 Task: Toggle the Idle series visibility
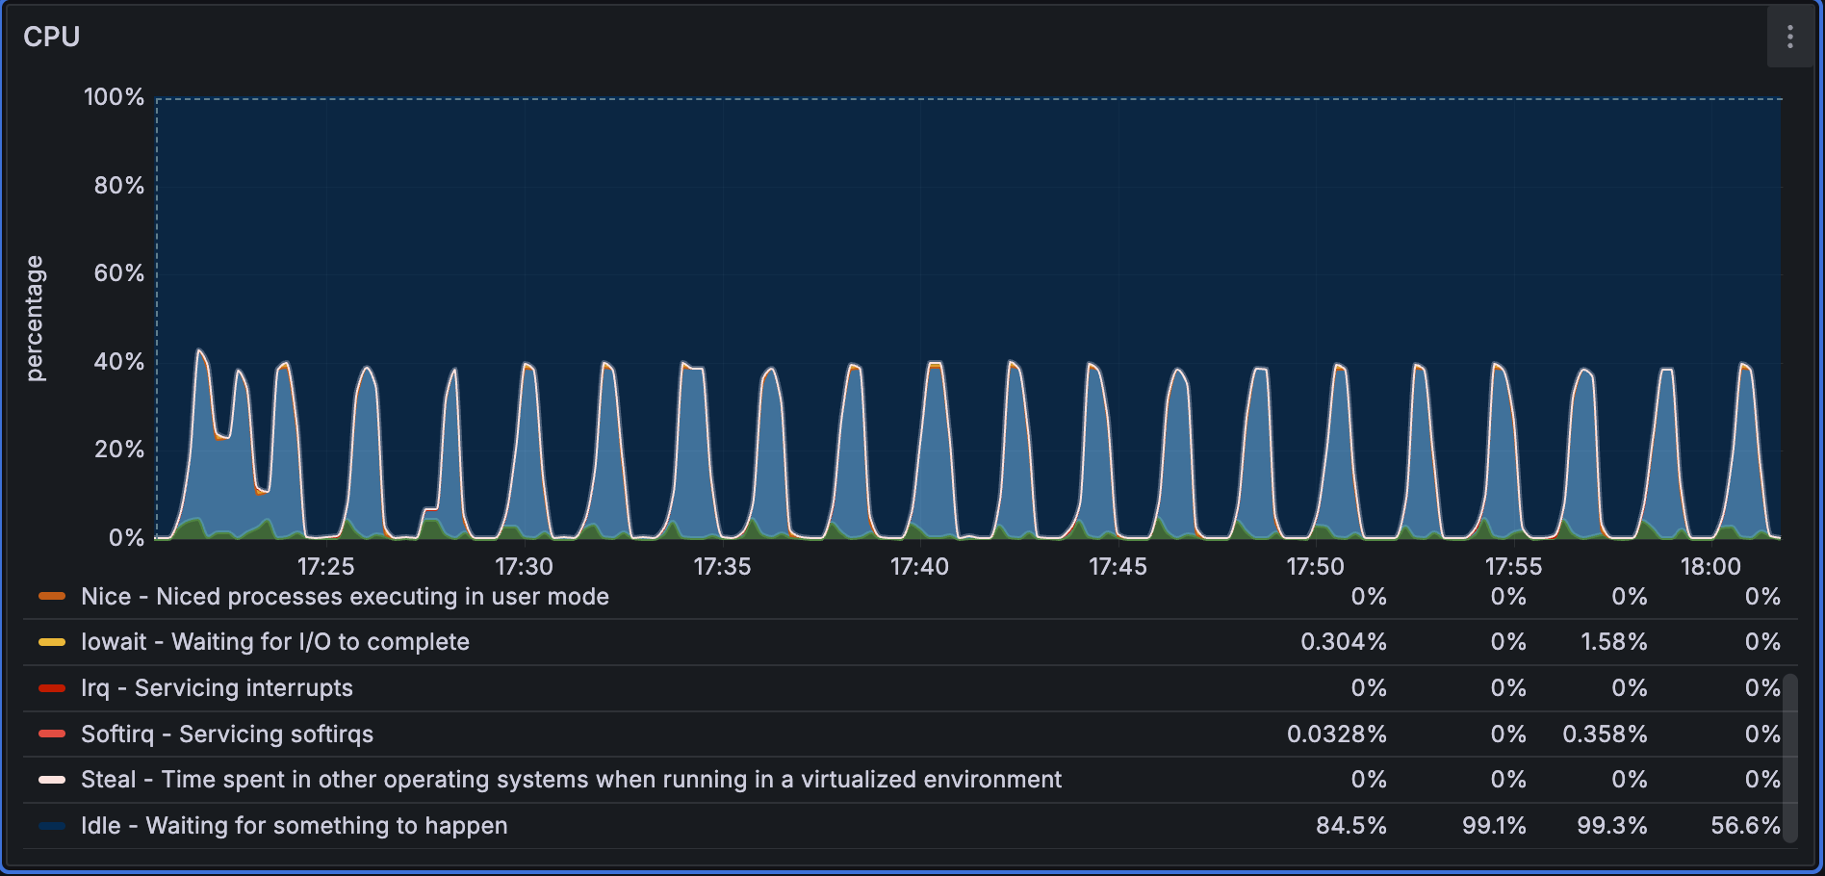tap(294, 825)
